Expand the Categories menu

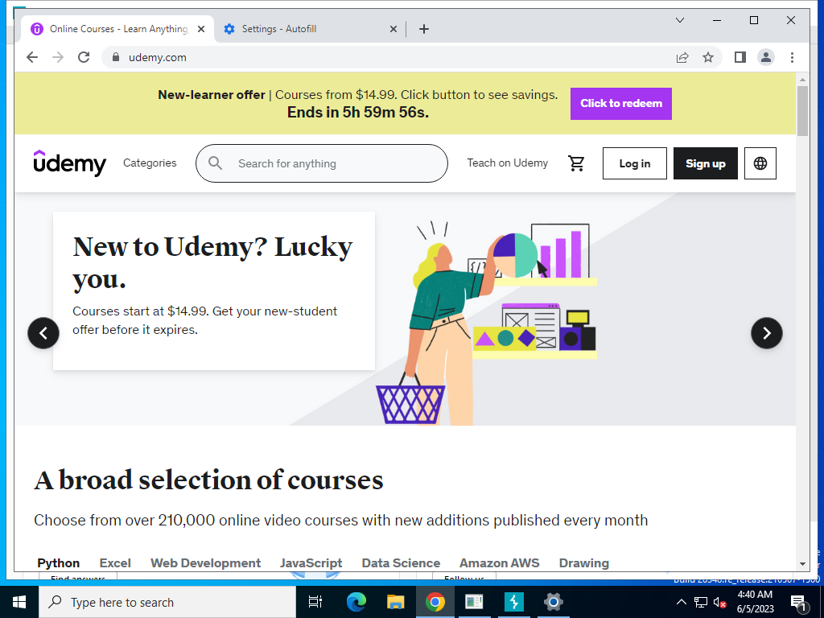(x=150, y=163)
